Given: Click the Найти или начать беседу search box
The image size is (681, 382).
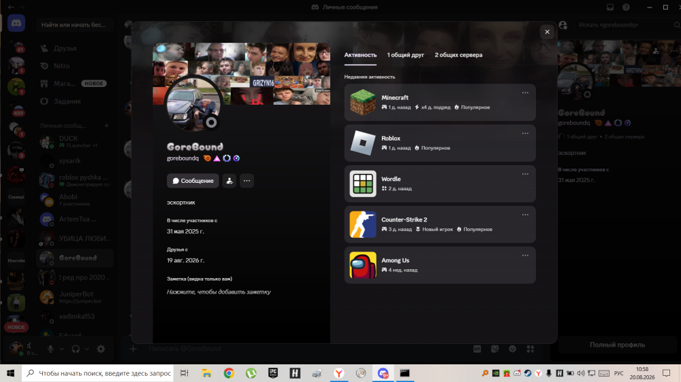Looking at the screenshot, I should 75,24.
